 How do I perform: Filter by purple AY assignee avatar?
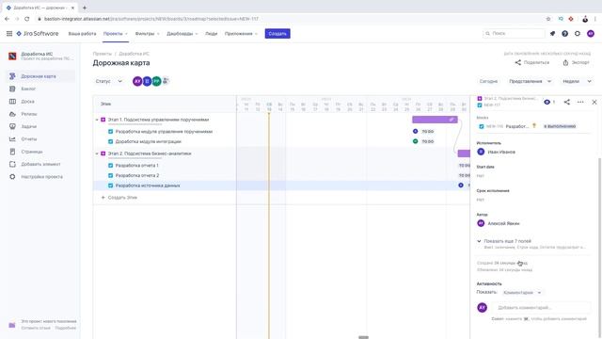pyautogui.click(x=137, y=82)
